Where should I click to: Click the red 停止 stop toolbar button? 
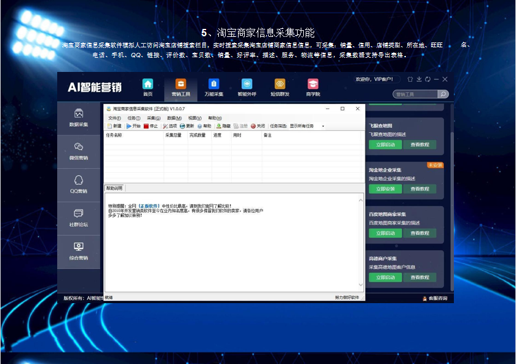tap(151, 126)
